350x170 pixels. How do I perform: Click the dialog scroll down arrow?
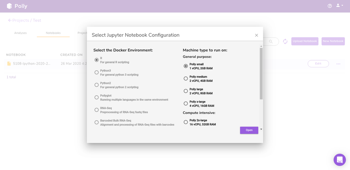pyautogui.click(x=261, y=129)
